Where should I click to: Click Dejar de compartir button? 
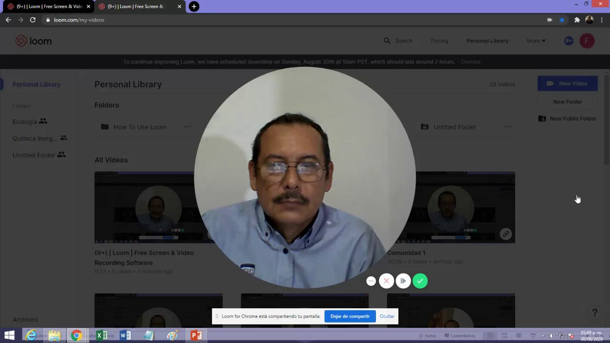(x=350, y=316)
